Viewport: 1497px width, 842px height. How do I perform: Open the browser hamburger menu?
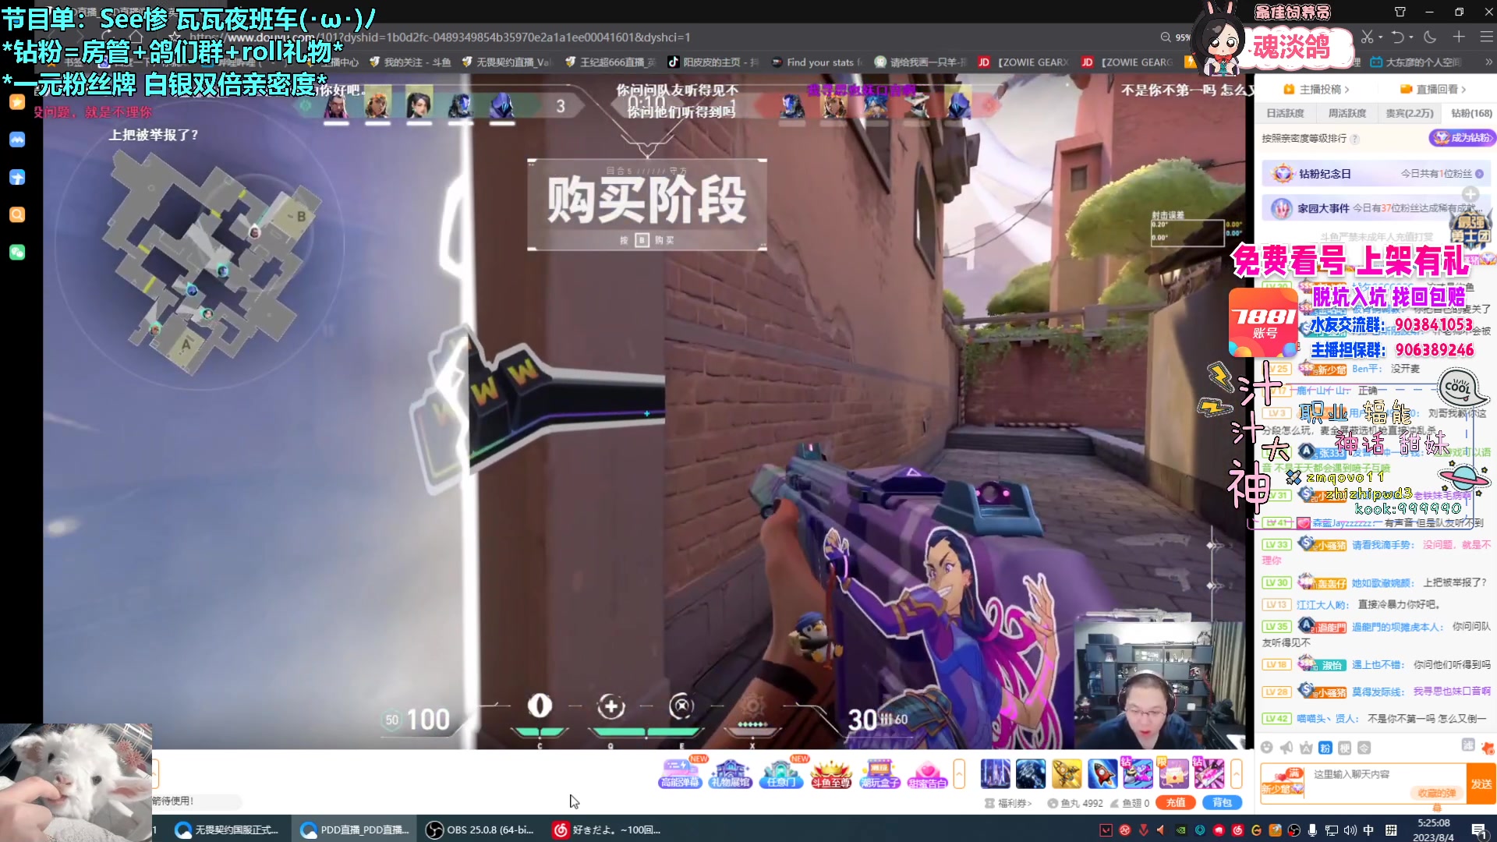click(x=1486, y=37)
